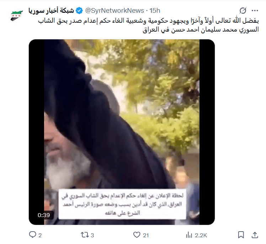Open the Syria News Network profile avatar

[16, 16]
